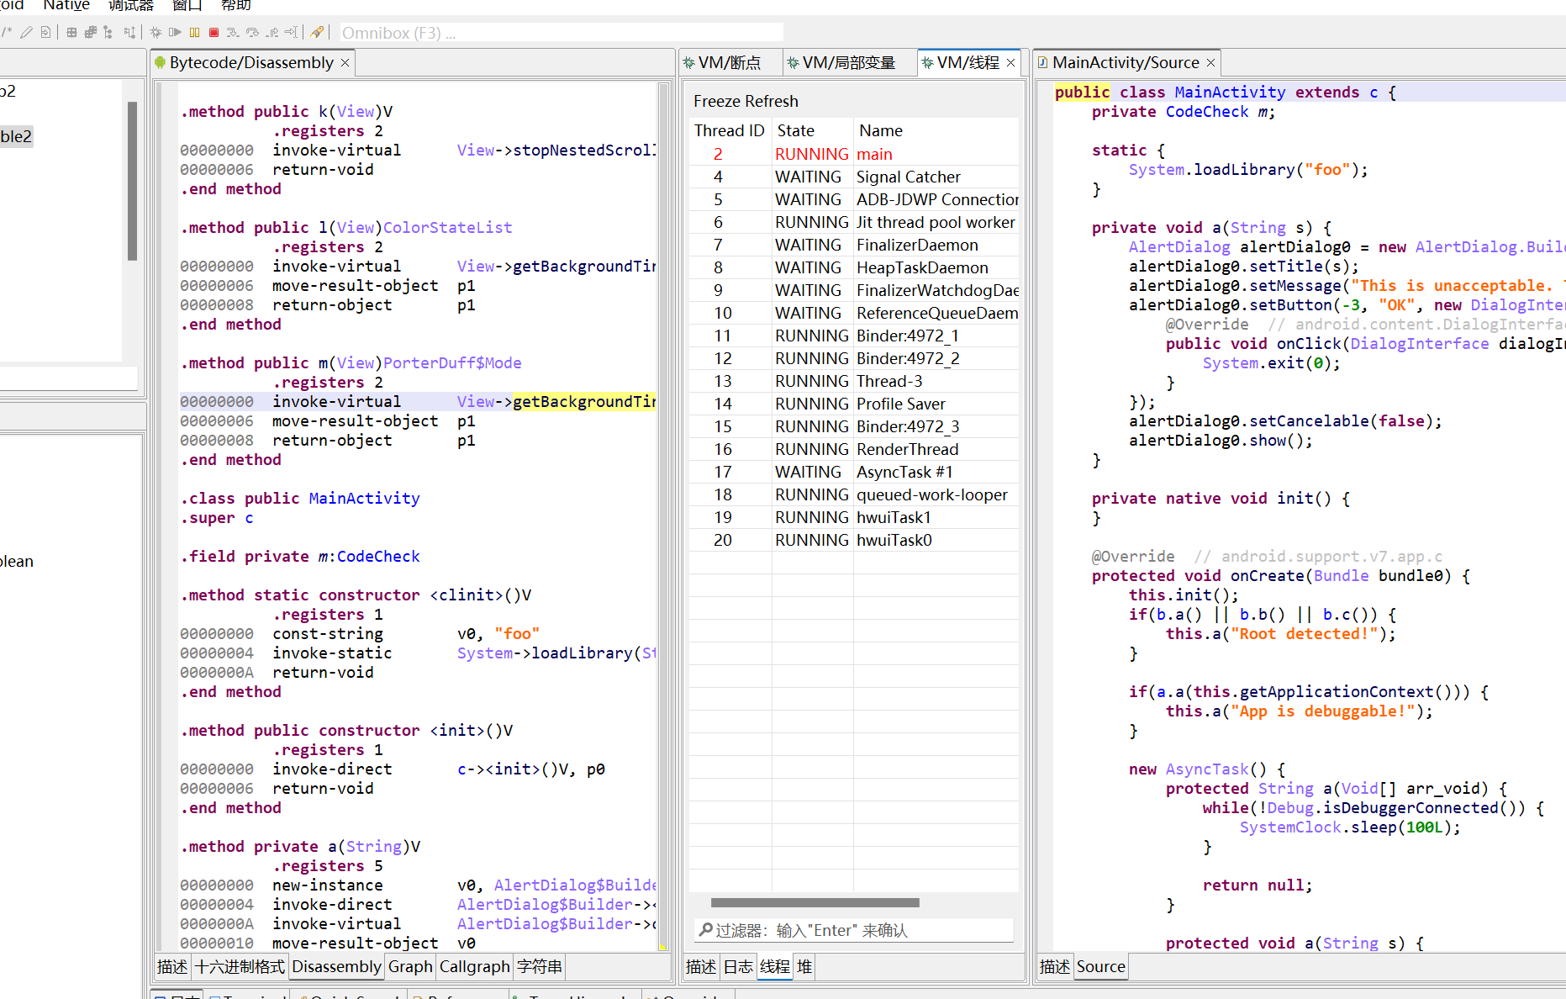
Task: Close the Bytecode/Disassembly tab
Action: pos(345,63)
